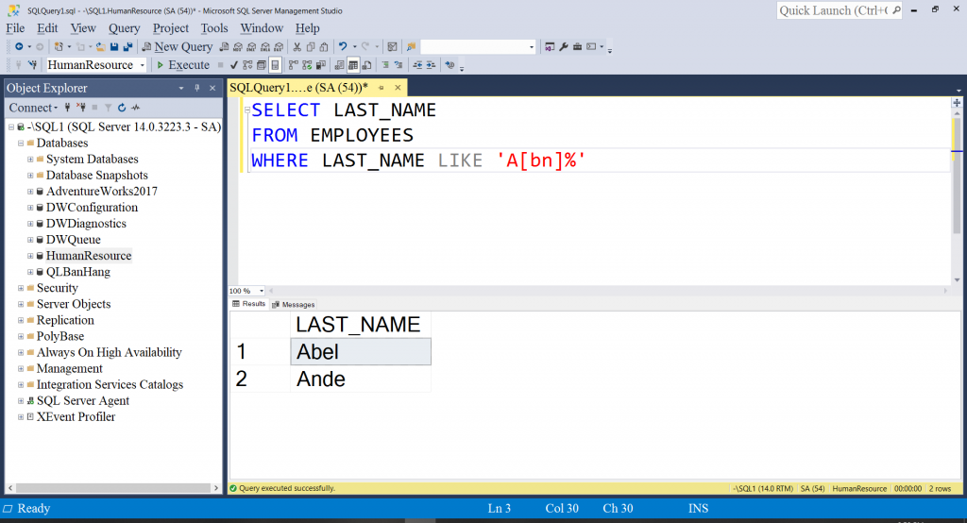This screenshot has height=523, width=967.
Task: Expand the AdventureWorks2017 database node
Action: tap(30, 192)
